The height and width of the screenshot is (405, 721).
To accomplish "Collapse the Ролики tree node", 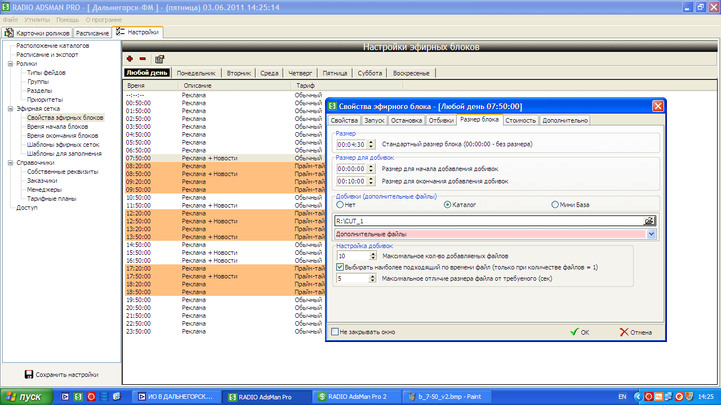I will click(11, 64).
